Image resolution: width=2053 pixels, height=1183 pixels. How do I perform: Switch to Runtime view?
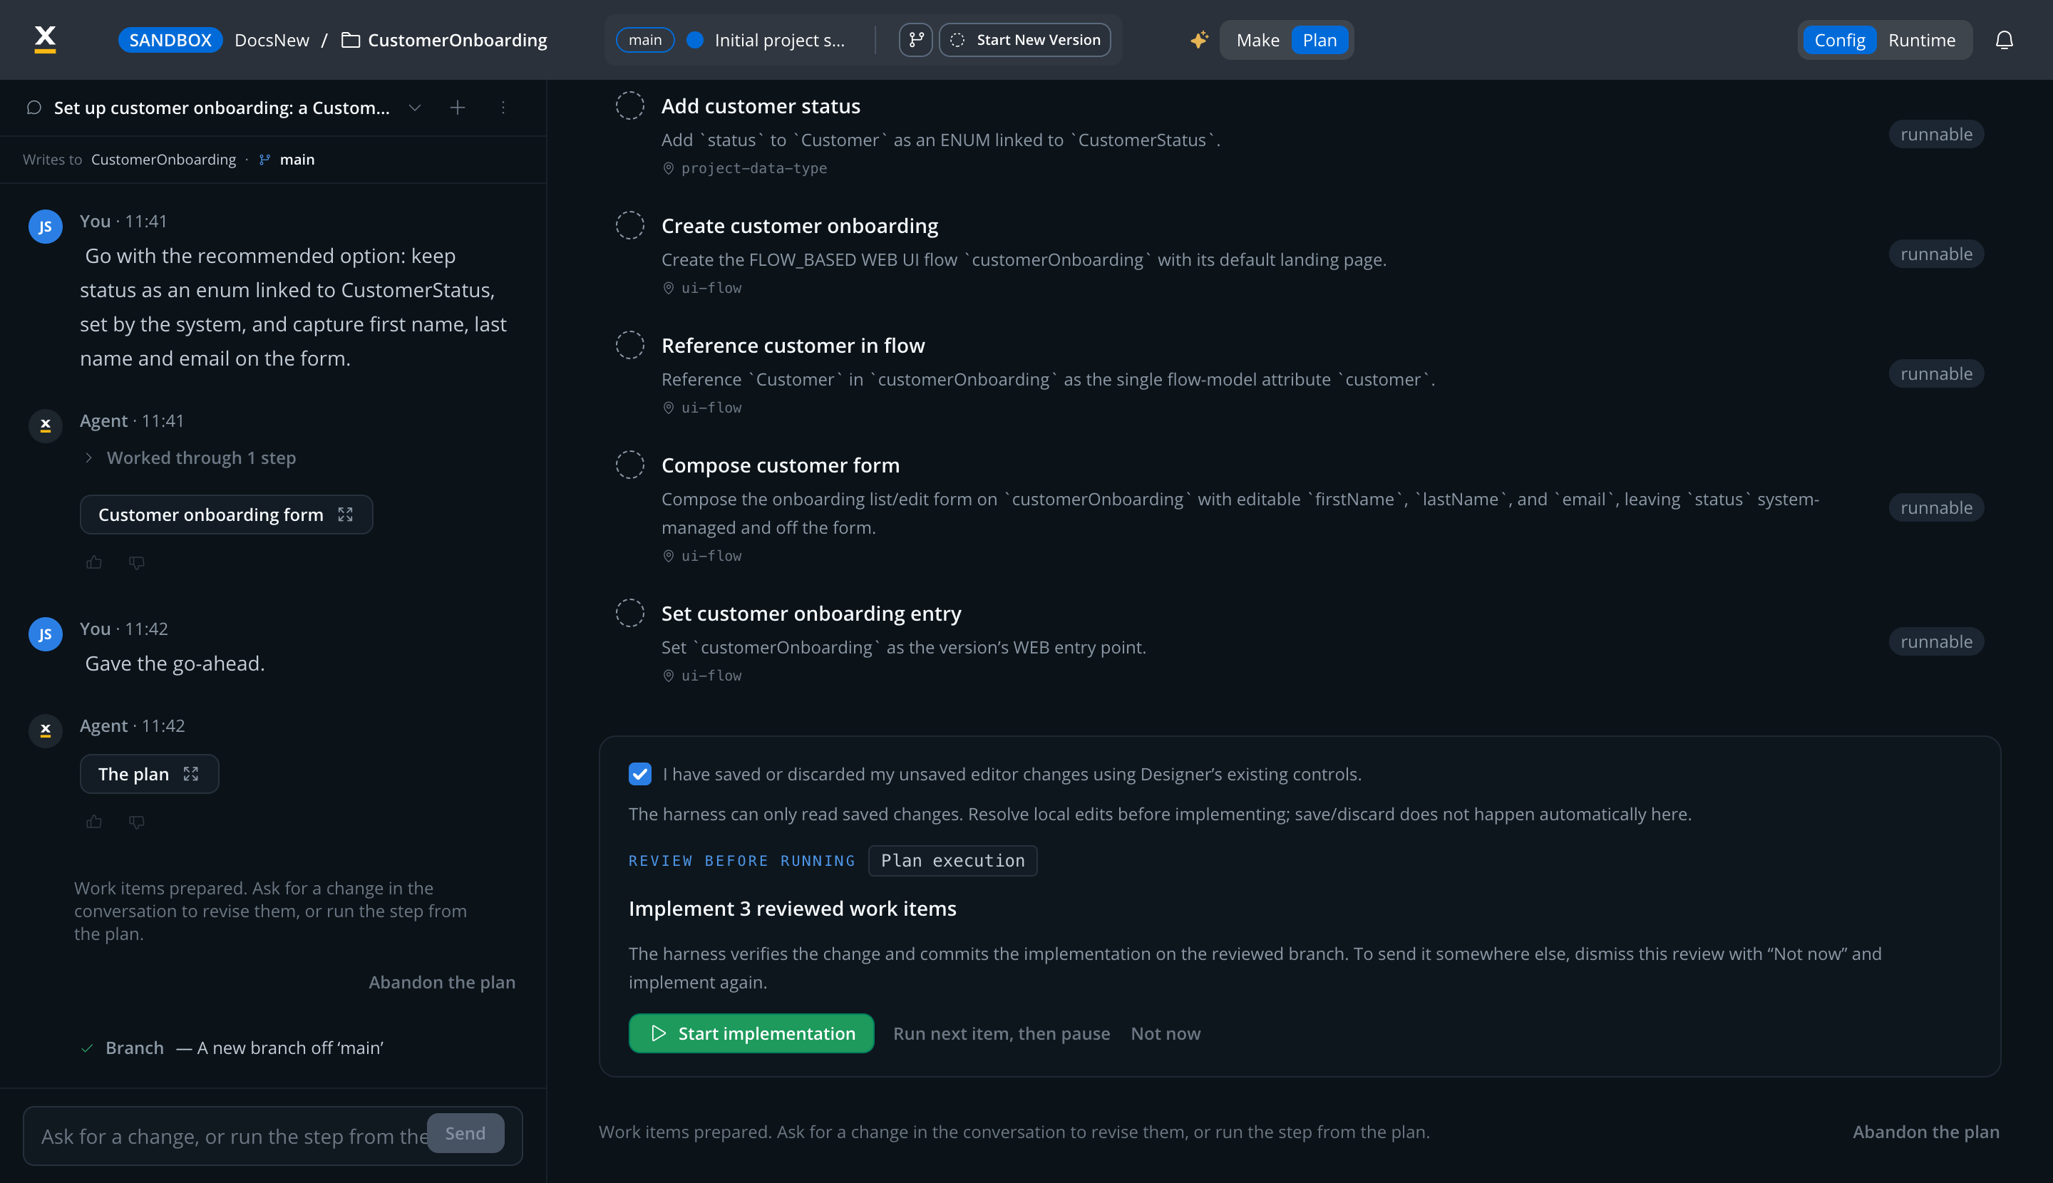1921,40
